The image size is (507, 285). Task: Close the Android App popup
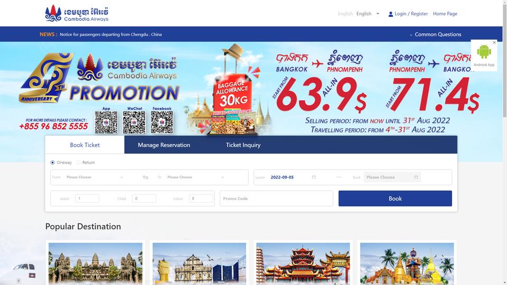click(494, 43)
